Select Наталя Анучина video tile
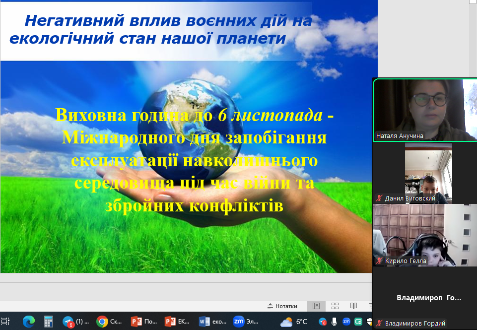 click(424, 110)
